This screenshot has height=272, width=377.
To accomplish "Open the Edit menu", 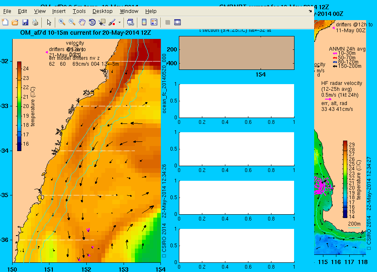I will (x=22, y=11).
